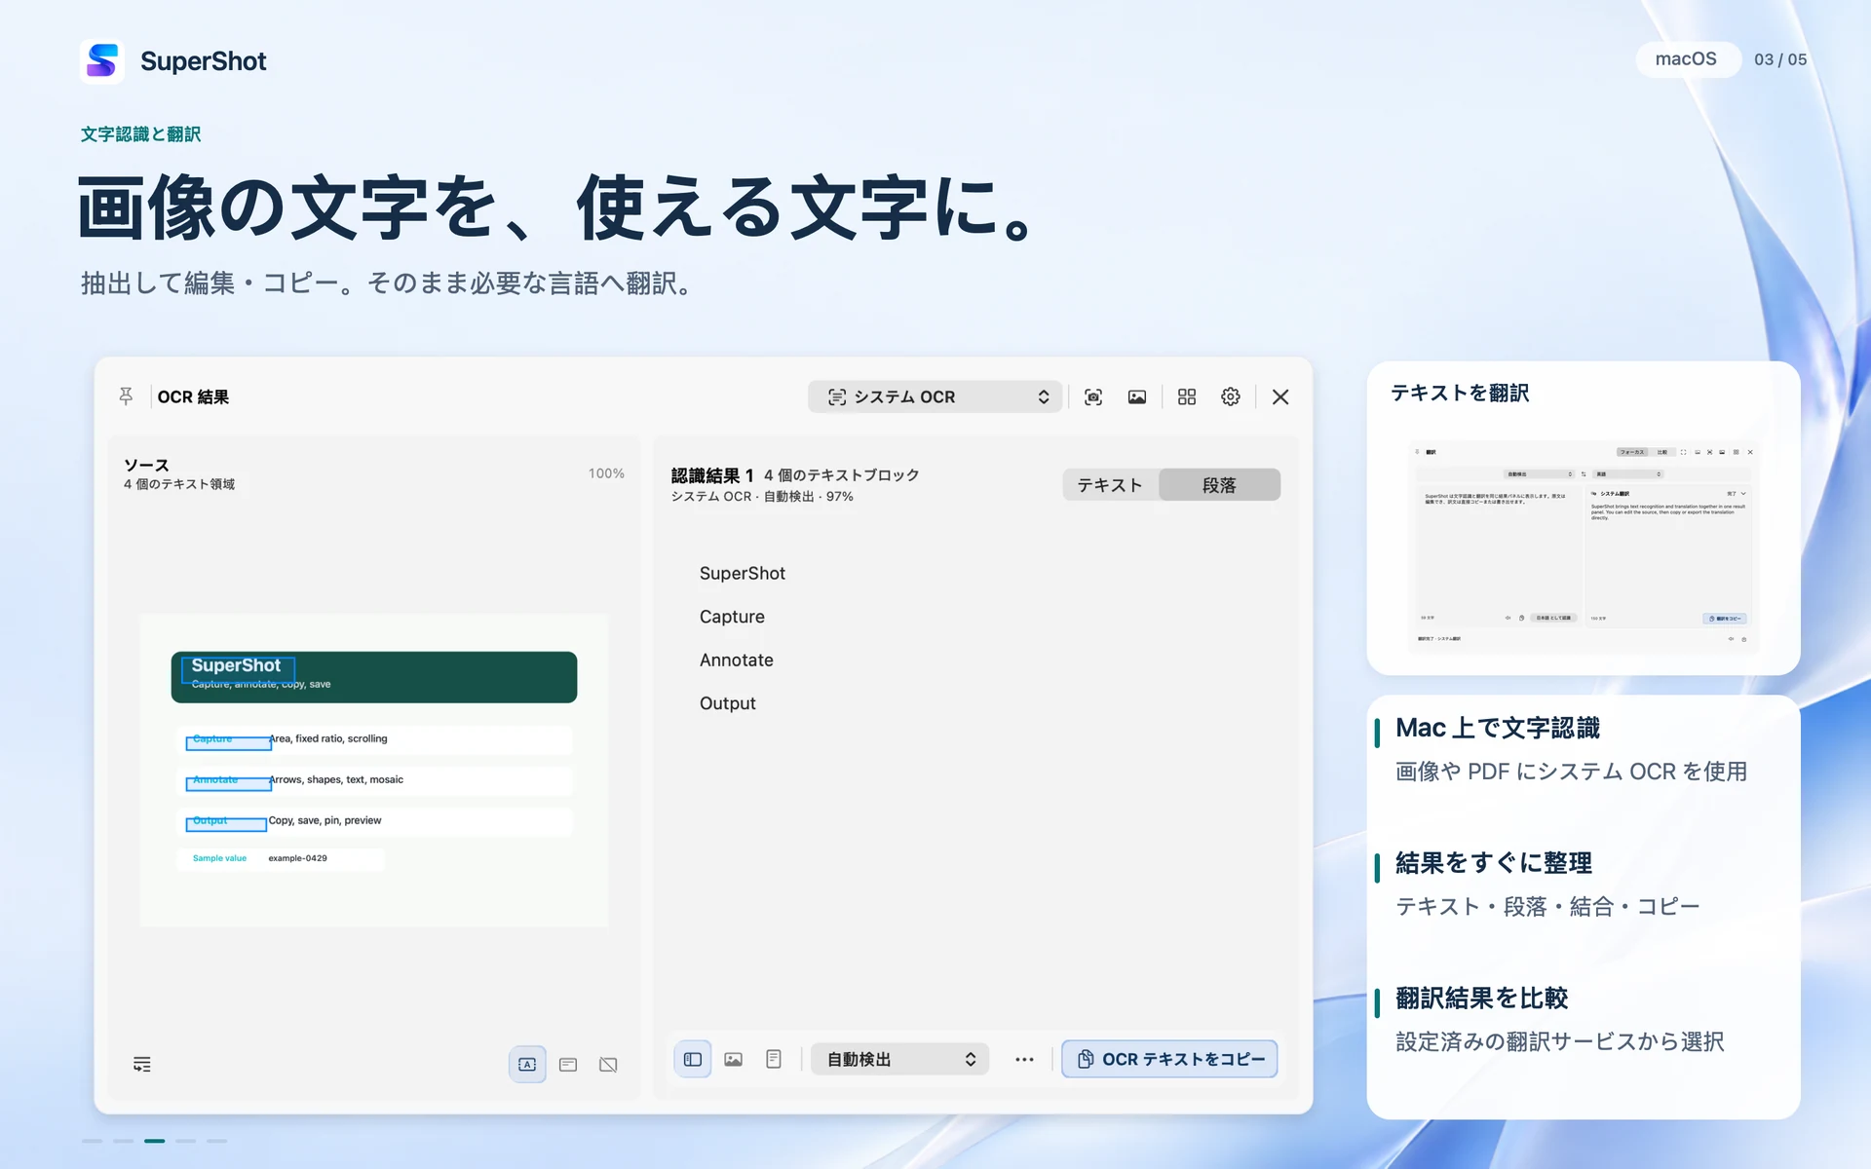The width and height of the screenshot is (1871, 1169).
Task: Click the "4 個のテキスト領域" label
Action: [179, 484]
